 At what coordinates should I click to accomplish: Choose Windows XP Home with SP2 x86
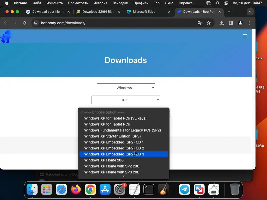coord(124,166)
